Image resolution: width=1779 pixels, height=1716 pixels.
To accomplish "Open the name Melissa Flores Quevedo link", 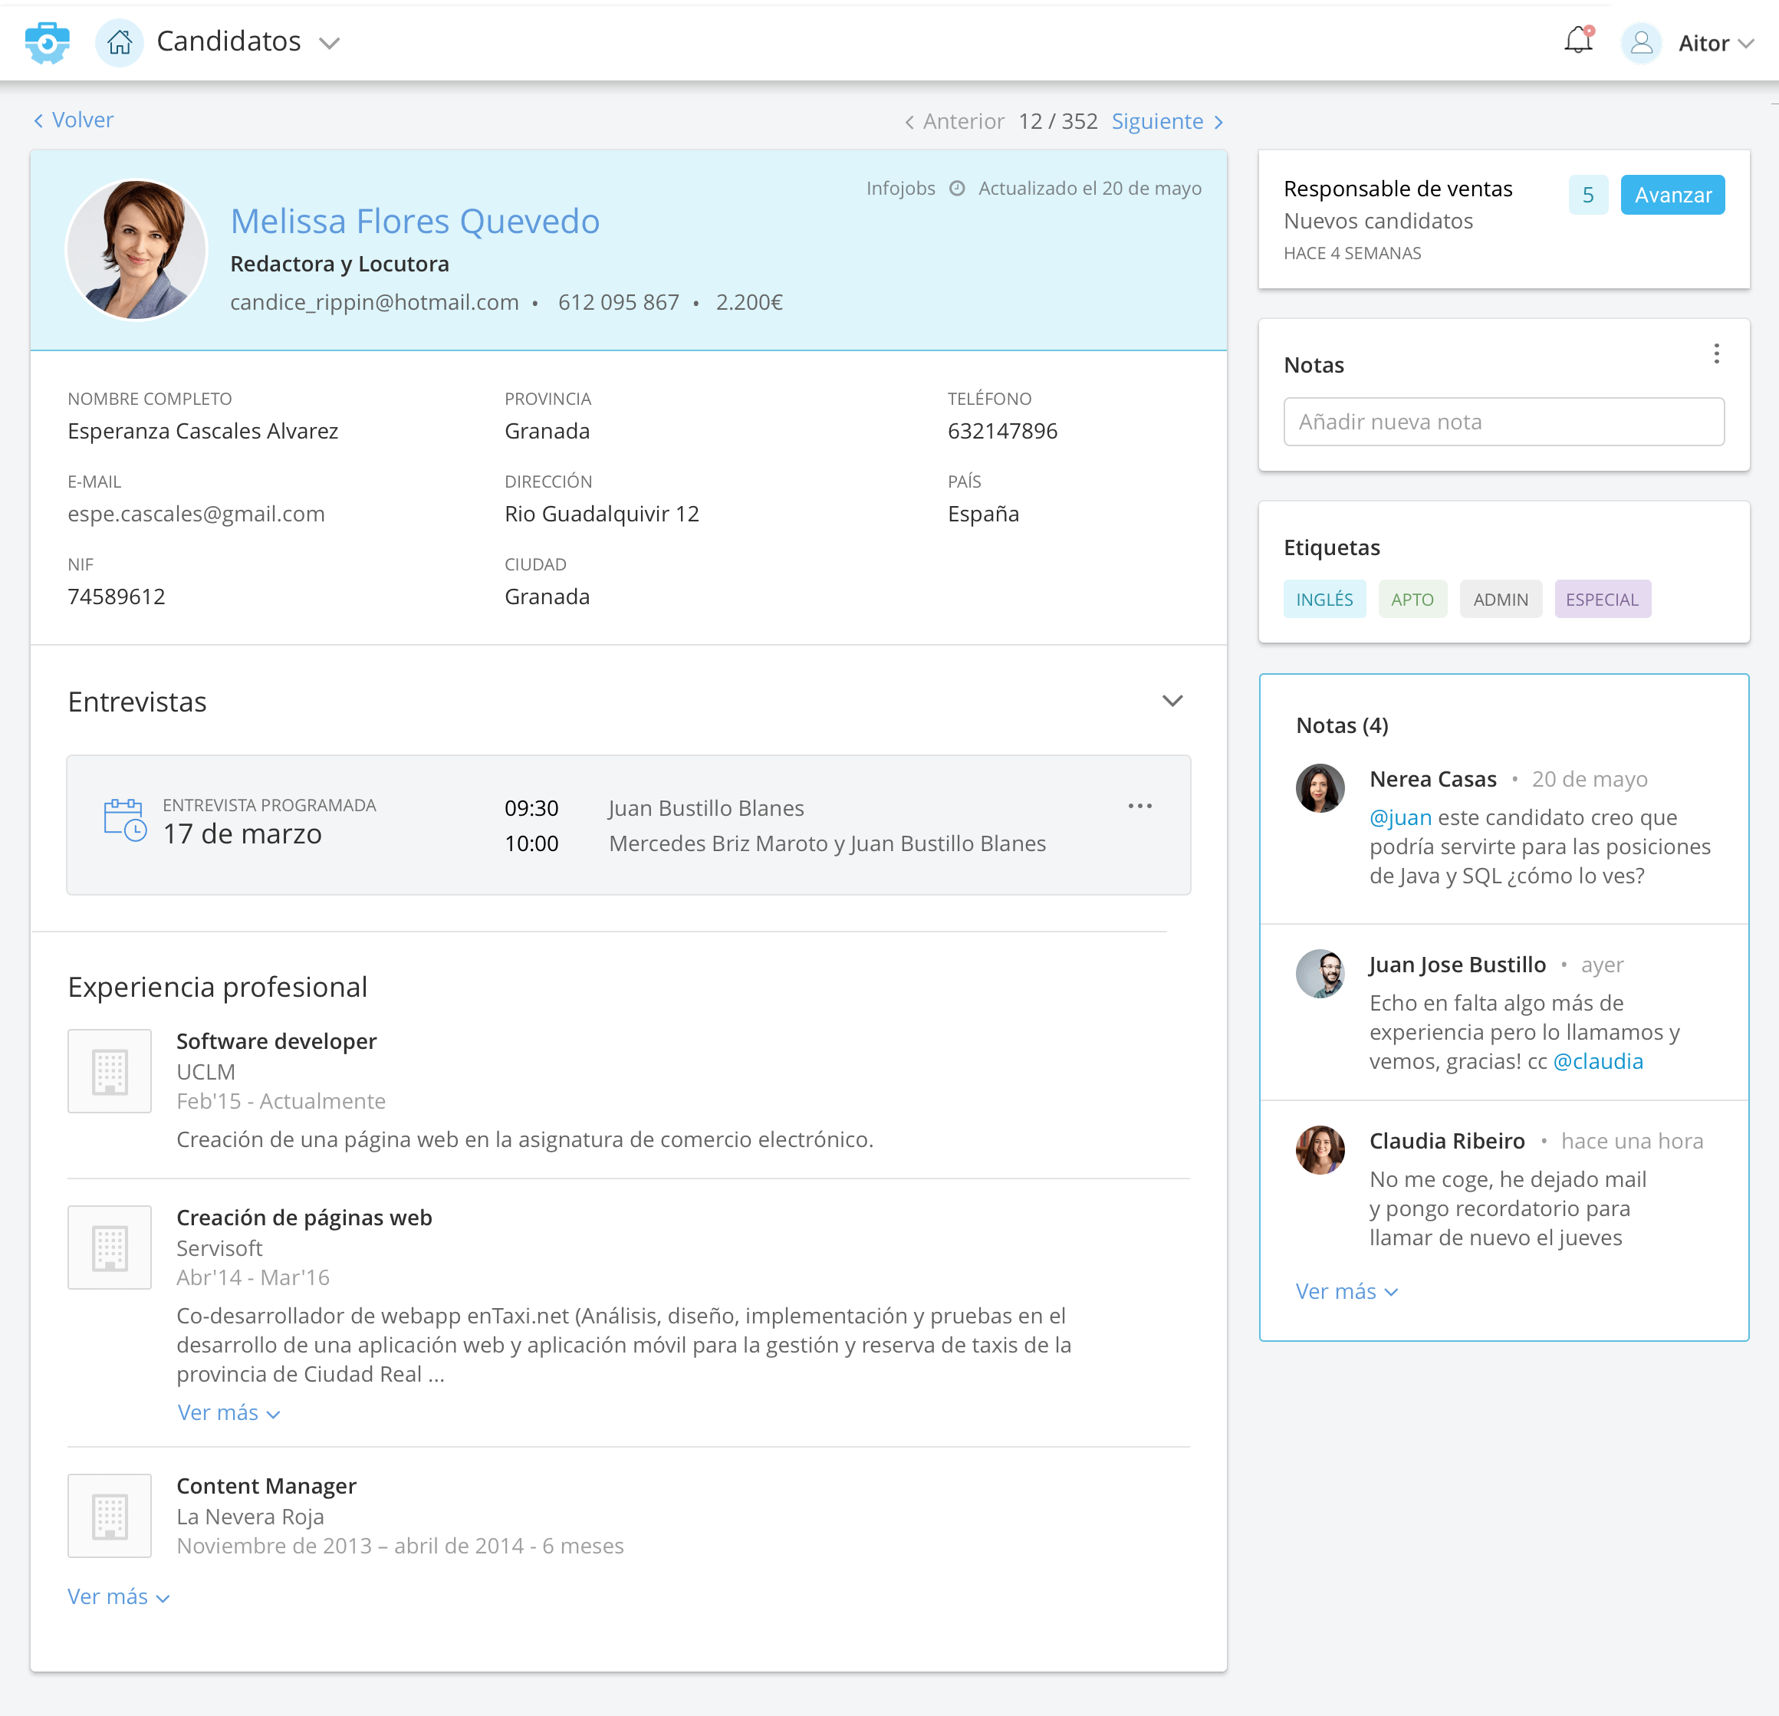I will 415,222.
